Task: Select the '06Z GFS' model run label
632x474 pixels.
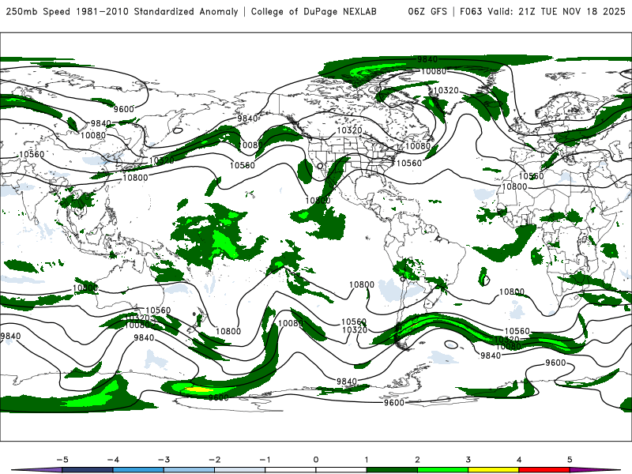Action: (427, 12)
